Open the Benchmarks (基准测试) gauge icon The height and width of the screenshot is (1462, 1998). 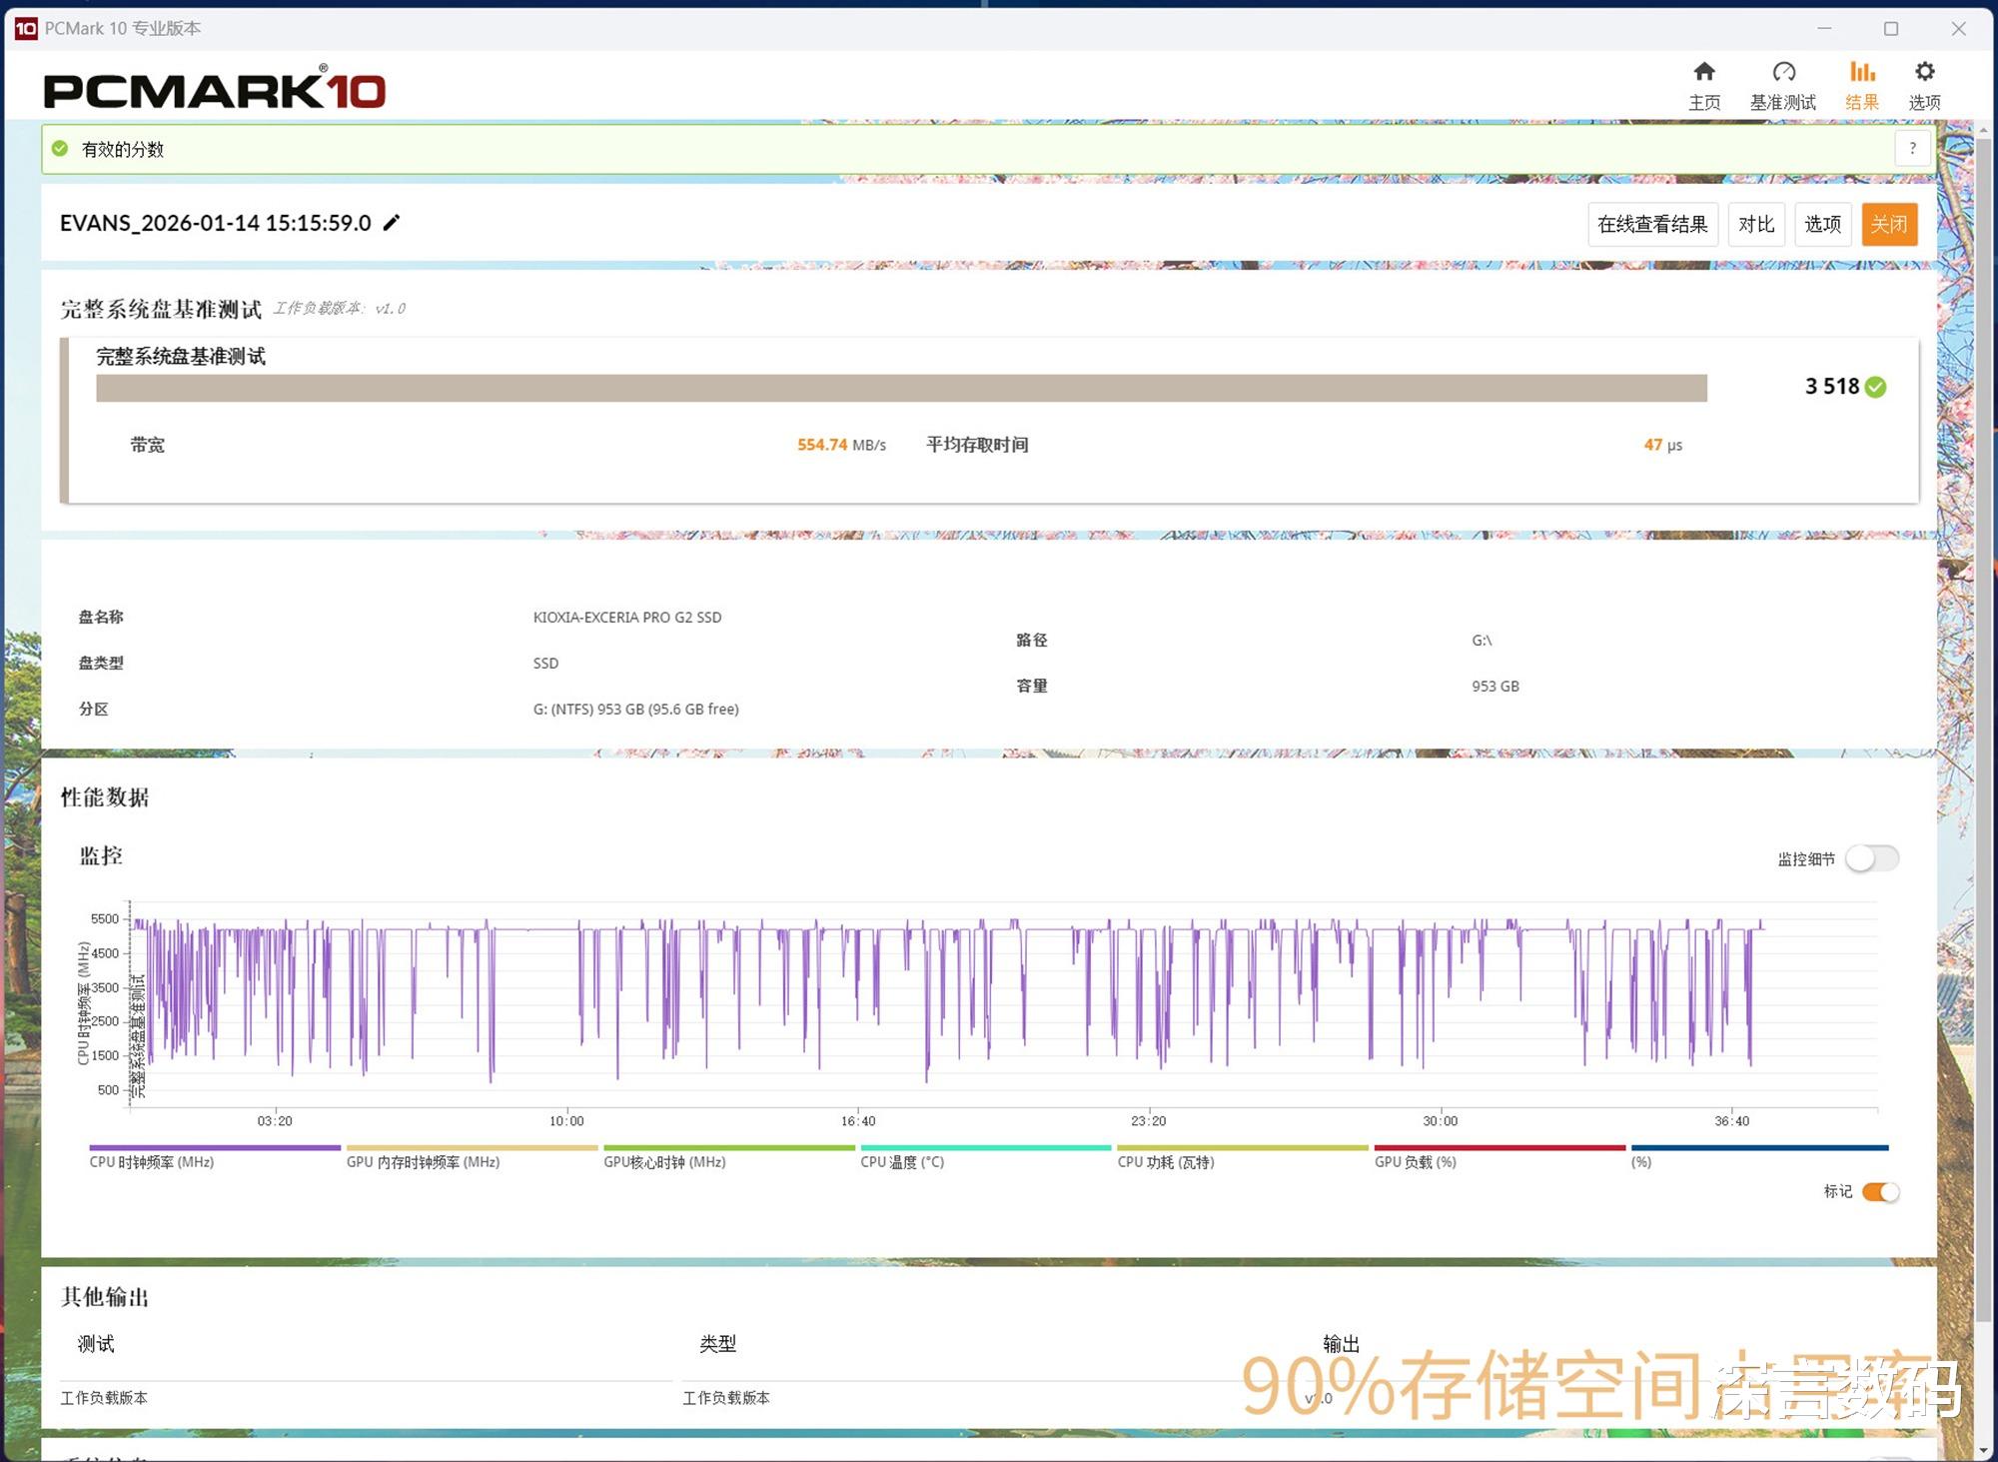[x=1783, y=72]
